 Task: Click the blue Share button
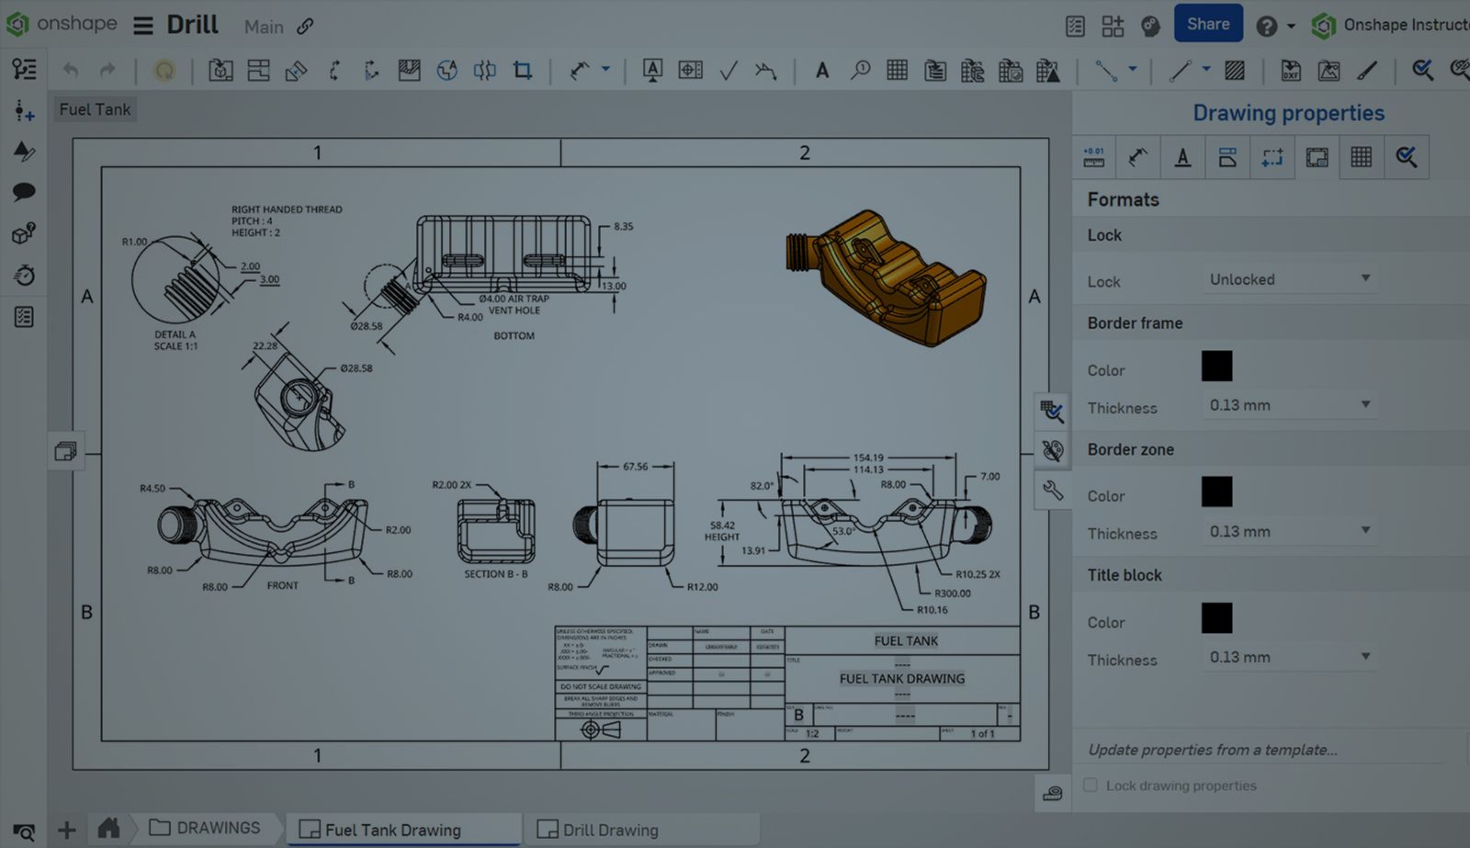[x=1207, y=25]
